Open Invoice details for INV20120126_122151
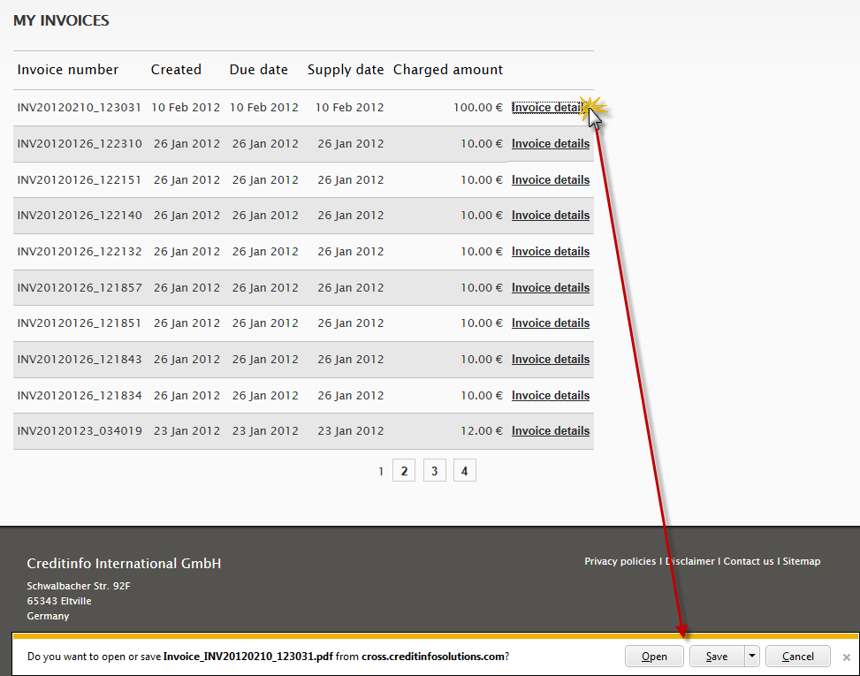860x676 pixels. pyautogui.click(x=550, y=180)
